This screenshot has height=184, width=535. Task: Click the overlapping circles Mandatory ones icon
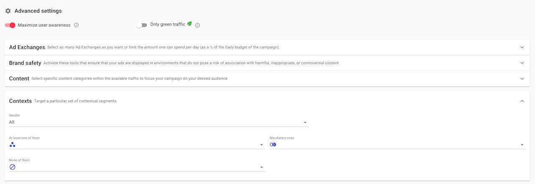click(273, 144)
